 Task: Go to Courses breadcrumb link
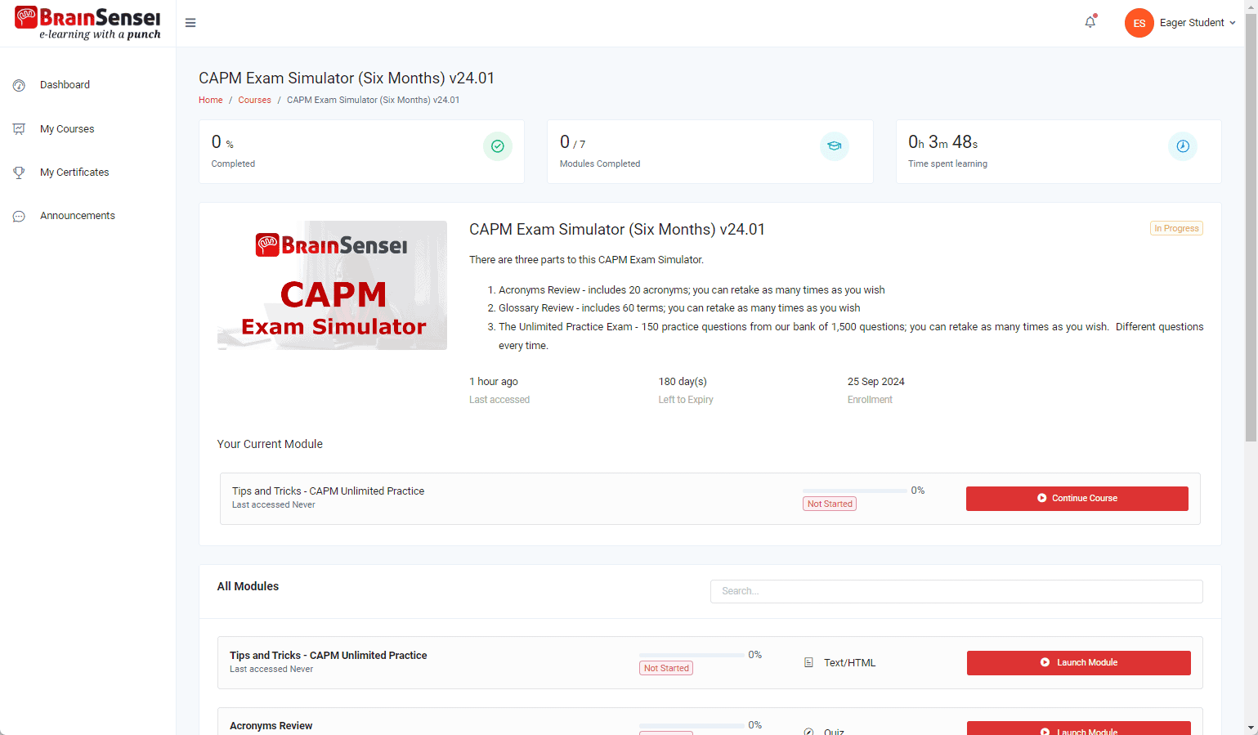coord(254,100)
